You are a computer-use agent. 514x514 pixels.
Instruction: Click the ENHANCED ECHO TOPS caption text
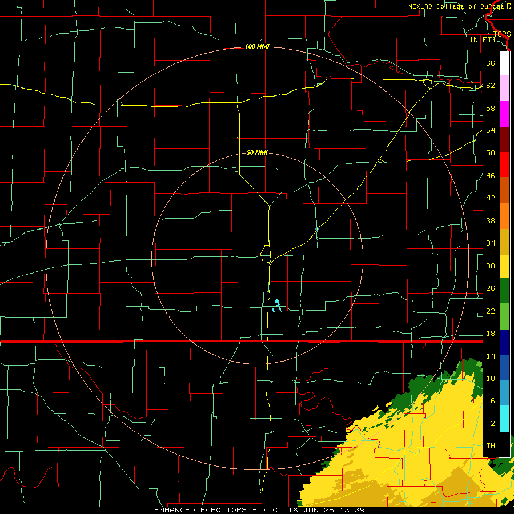click(x=202, y=510)
